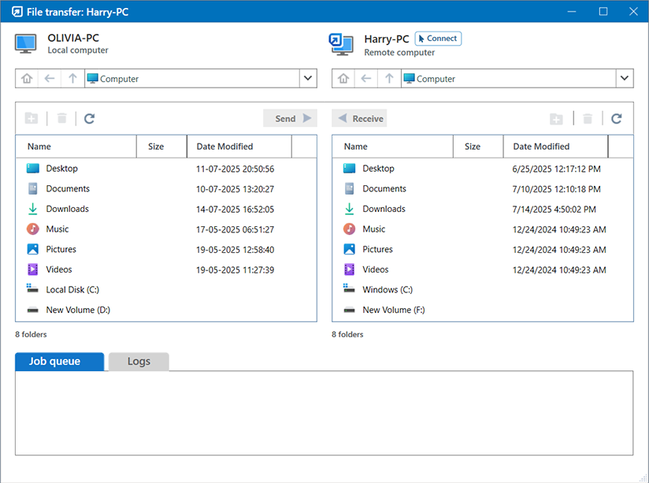Refresh the remote computer file list
649x483 pixels.
pos(617,119)
